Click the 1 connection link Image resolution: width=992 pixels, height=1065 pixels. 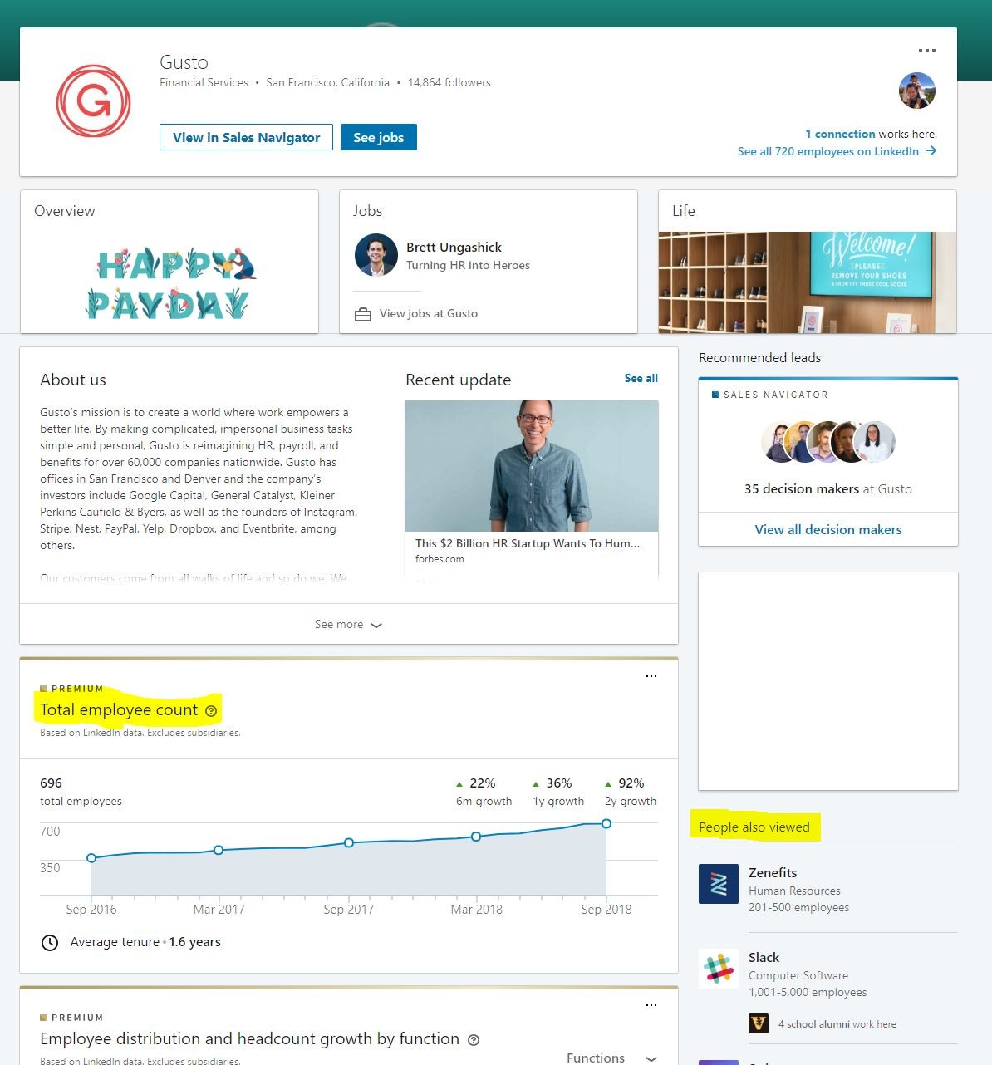pyautogui.click(x=840, y=134)
